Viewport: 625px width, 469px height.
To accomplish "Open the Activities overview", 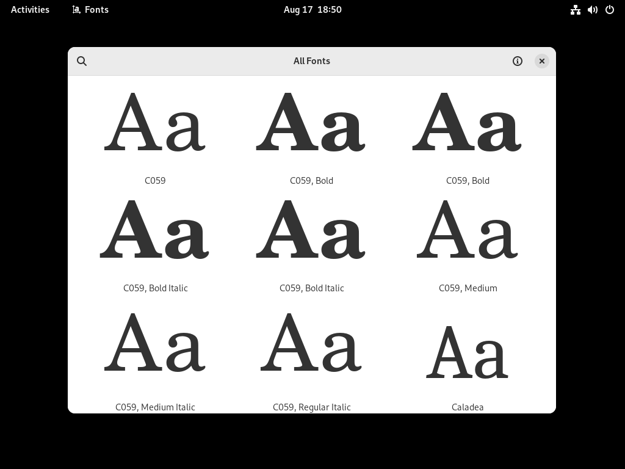I will [x=30, y=10].
